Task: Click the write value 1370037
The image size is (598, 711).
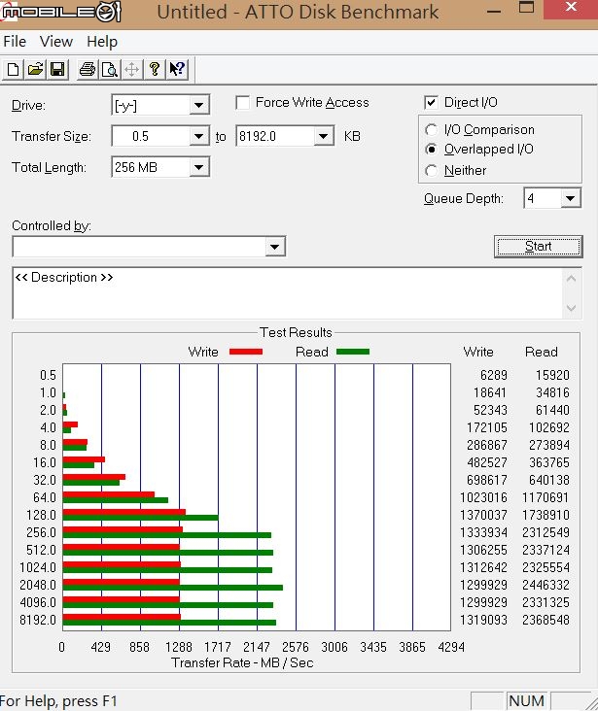Action: [x=483, y=515]
